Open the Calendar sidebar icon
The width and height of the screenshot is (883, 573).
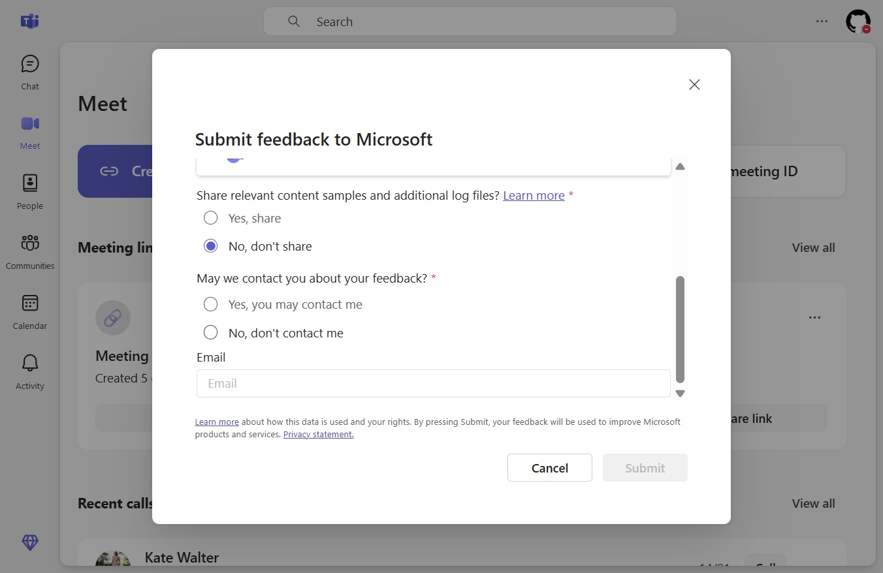30,312
